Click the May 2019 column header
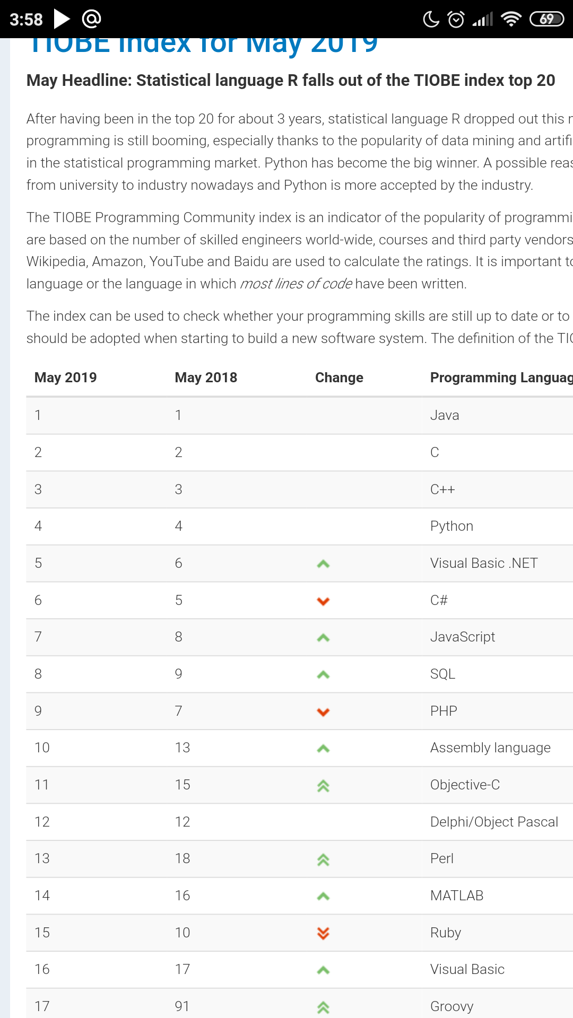 [x=66, y=378]
